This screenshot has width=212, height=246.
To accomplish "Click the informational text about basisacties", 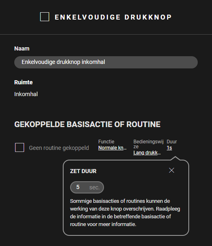I will coord(125,213).
